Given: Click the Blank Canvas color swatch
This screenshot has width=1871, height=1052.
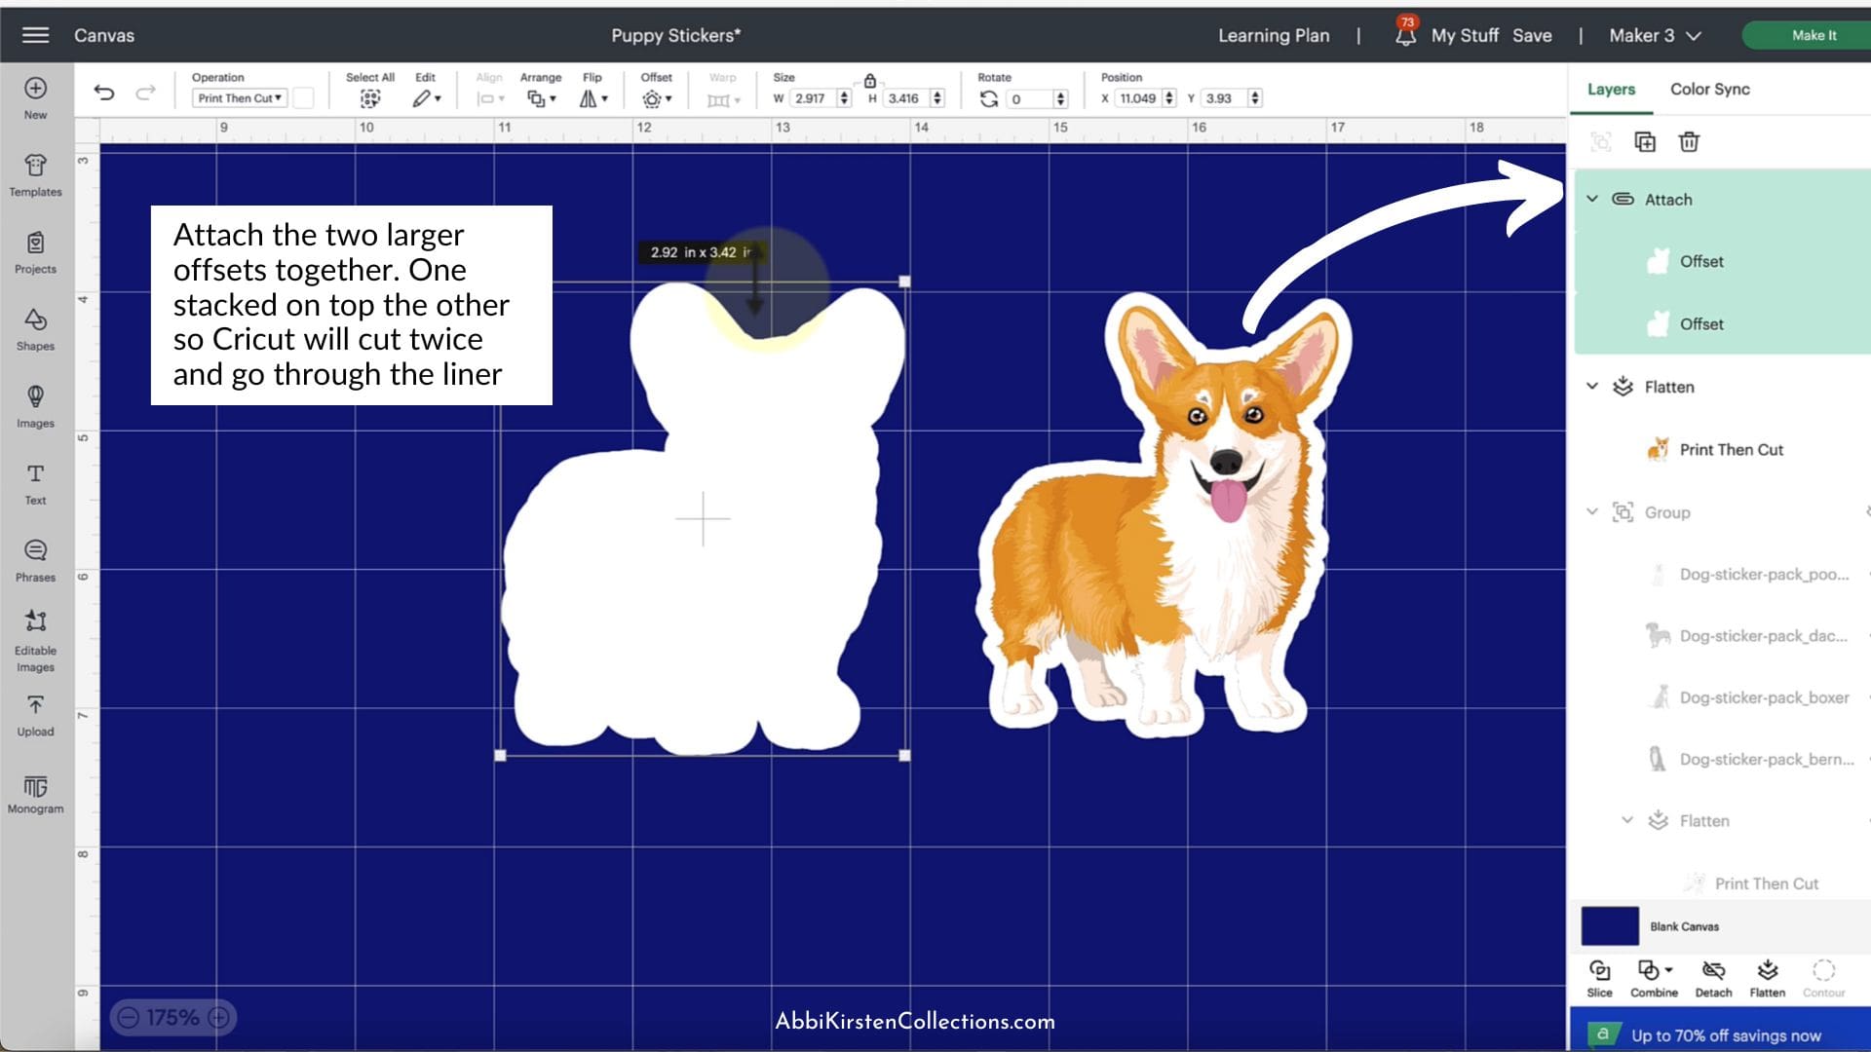Looking at the screenshot, I should click(x=1609, y=926).
